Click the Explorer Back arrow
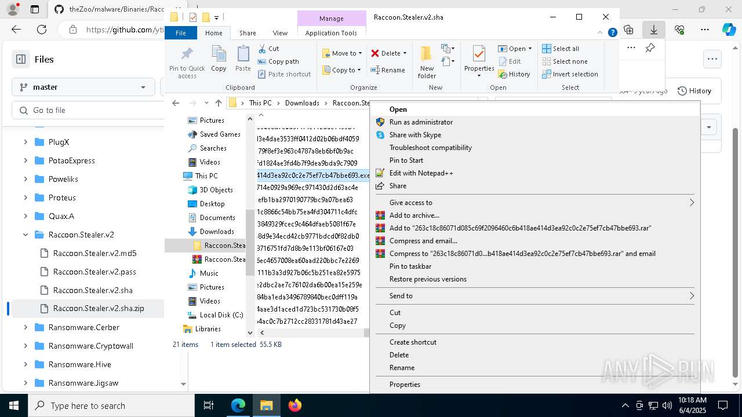Image resolution: width=742 pixels, height=417 pixels. pyautogui.click(x=176, y=103)
